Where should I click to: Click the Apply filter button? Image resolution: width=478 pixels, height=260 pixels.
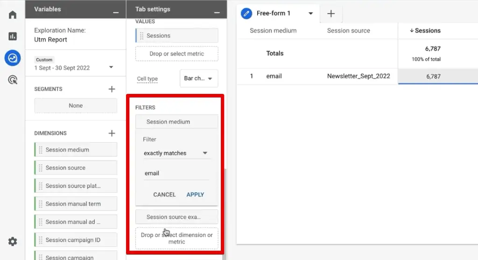coord(195,195)
